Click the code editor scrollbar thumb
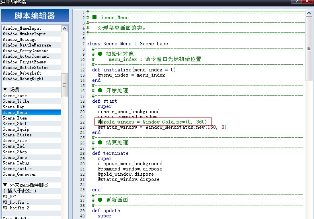Screen dimensions: 314x219 pyautogui.click(x=309, y=49)
